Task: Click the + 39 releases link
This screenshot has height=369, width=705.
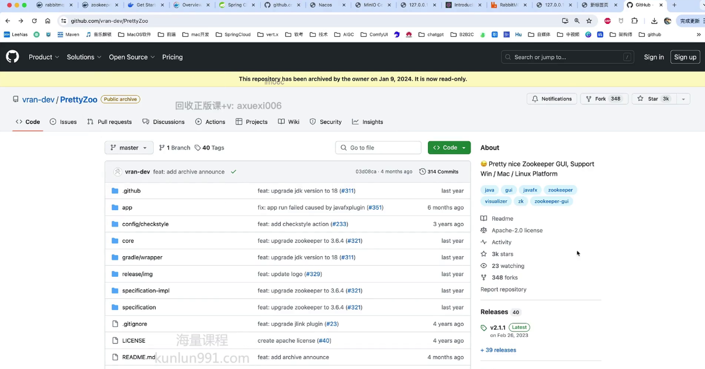Action: 498,350
